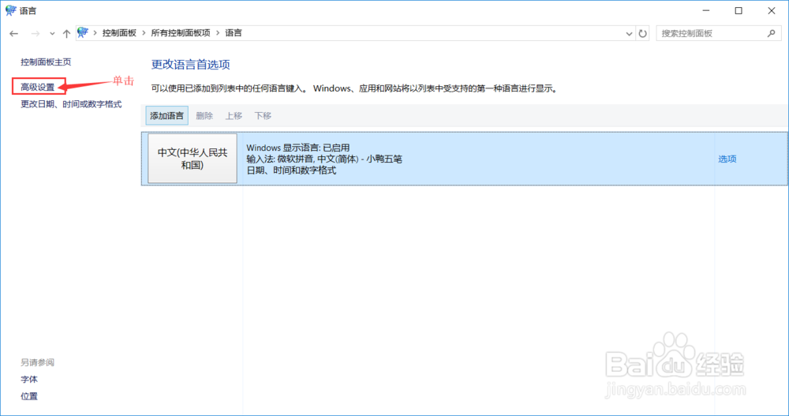Open 高级设置 in the sidebar
The height and width of the screenshot is (416, 789).
tap(38, 87)
